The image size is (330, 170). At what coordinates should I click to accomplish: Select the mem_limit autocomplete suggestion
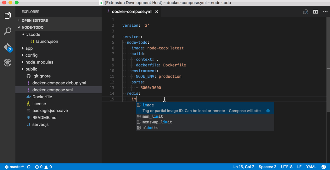205,116
